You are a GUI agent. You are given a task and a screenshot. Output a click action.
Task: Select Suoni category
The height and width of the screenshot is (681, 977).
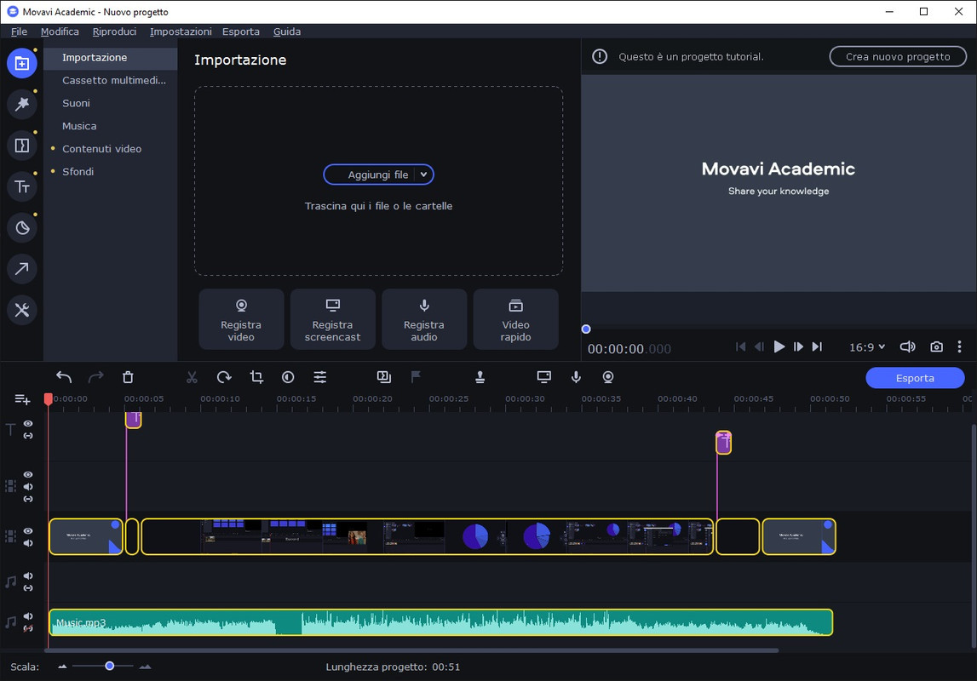[111, 103]
